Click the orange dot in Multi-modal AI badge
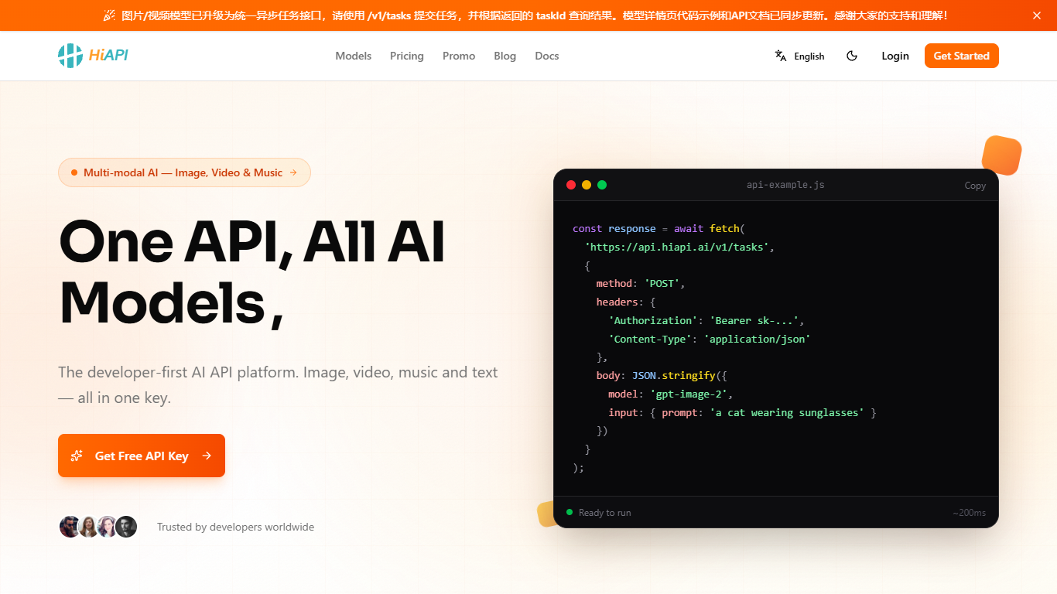Viewport: 1057px width, 594px height. 74,172
